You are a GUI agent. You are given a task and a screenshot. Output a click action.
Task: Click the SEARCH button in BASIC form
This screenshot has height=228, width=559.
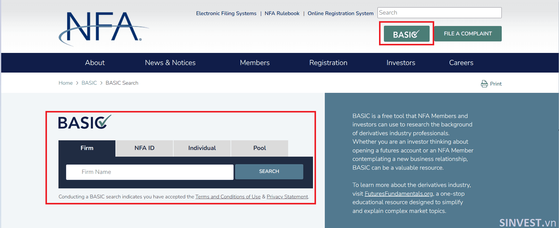coord(269,171)
